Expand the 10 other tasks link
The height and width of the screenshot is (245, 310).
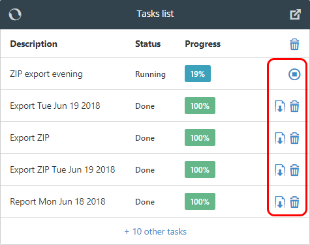pos(155,231)
